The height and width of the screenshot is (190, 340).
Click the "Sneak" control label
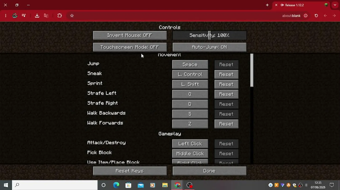[95, 73]
